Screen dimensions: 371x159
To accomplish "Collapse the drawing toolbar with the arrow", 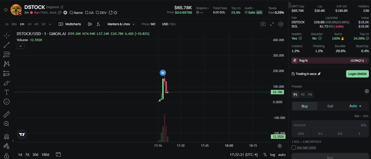I will (13, 141).
